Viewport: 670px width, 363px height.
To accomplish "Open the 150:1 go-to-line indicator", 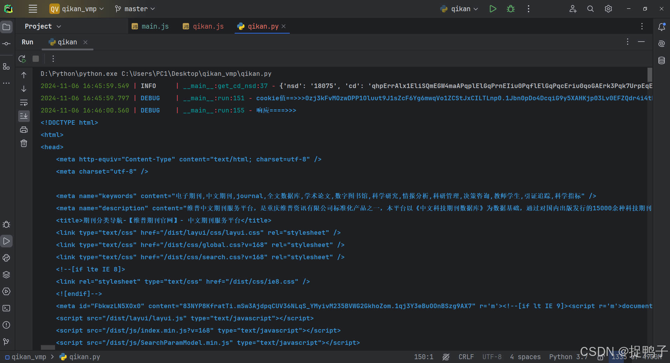I will (424, 357).
